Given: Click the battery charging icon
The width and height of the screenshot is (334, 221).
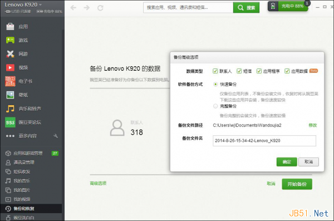Looking at the screenshot, I should [273, 6].
